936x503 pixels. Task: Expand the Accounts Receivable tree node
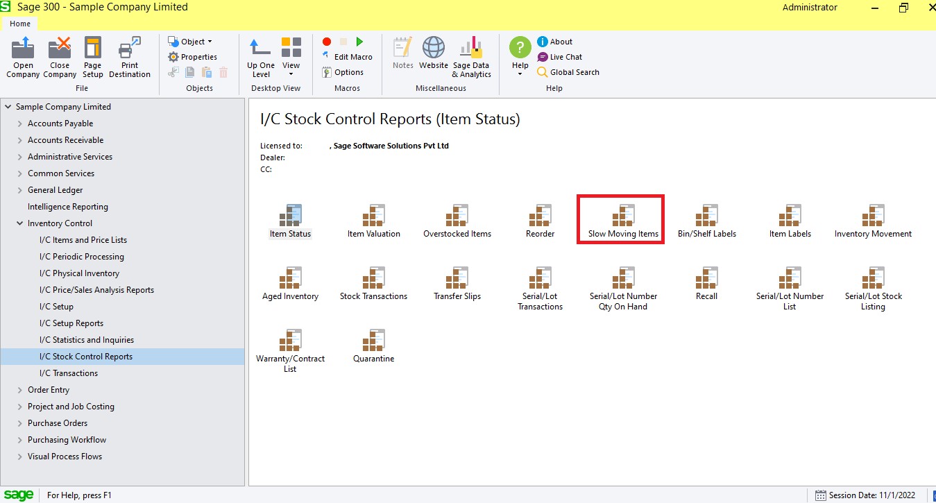(20, 140)
